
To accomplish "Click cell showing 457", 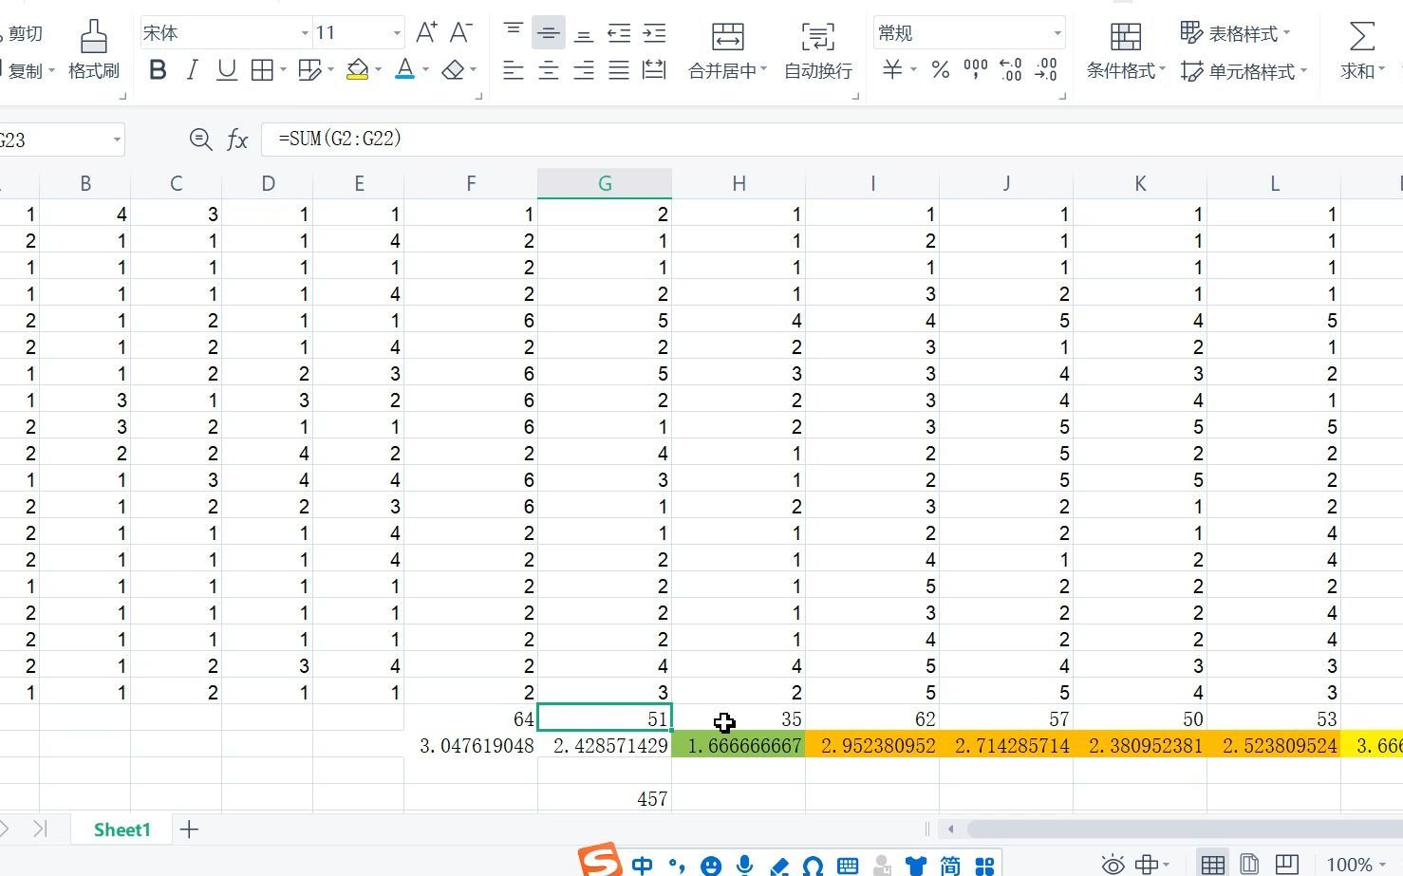I will tap(605, 798).
